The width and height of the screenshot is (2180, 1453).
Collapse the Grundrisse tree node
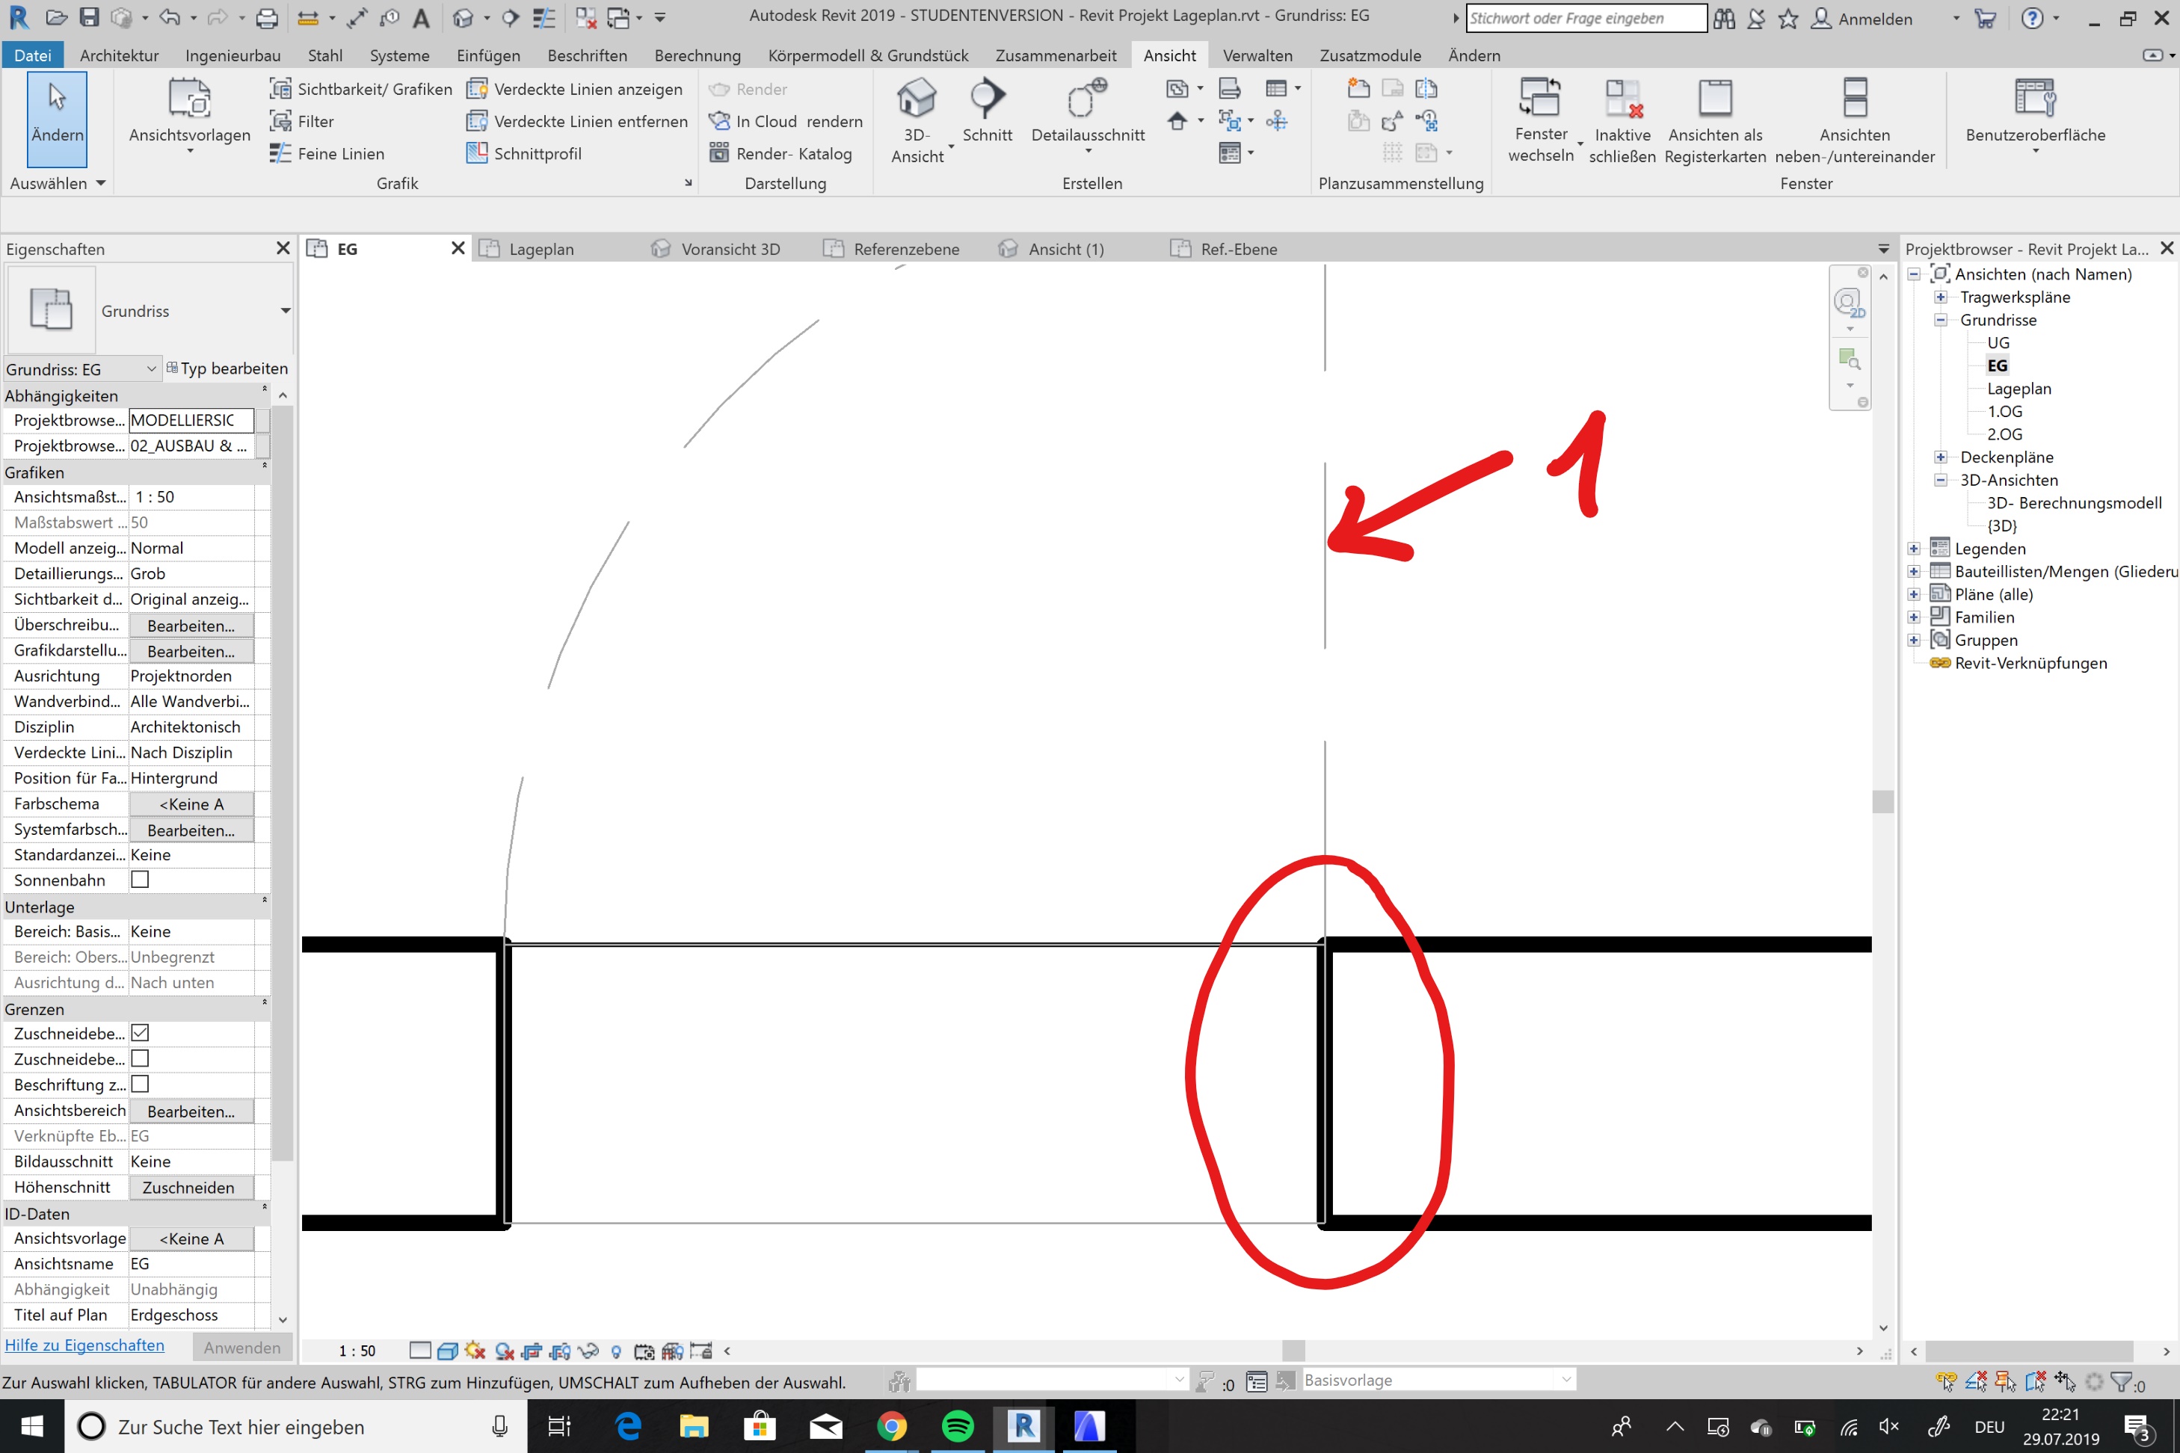click(x=1940, y=320)
